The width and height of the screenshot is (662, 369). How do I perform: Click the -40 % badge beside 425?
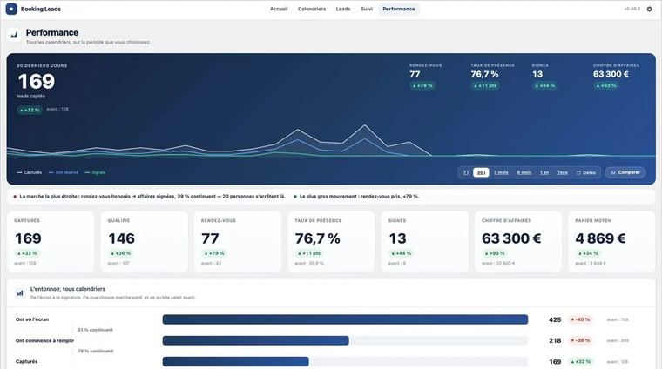(580, 319)
